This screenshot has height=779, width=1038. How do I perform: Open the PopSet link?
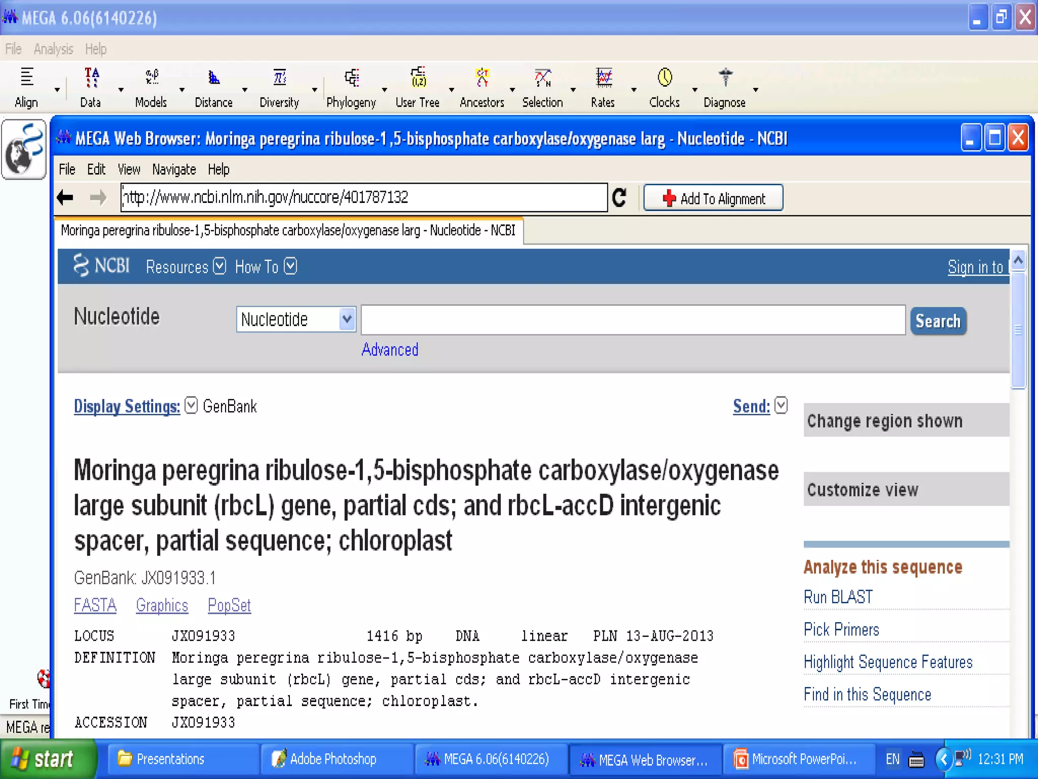pos(230,605)
